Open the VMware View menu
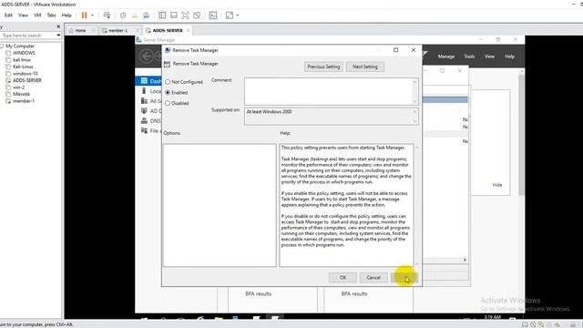 tap(23, 15)
